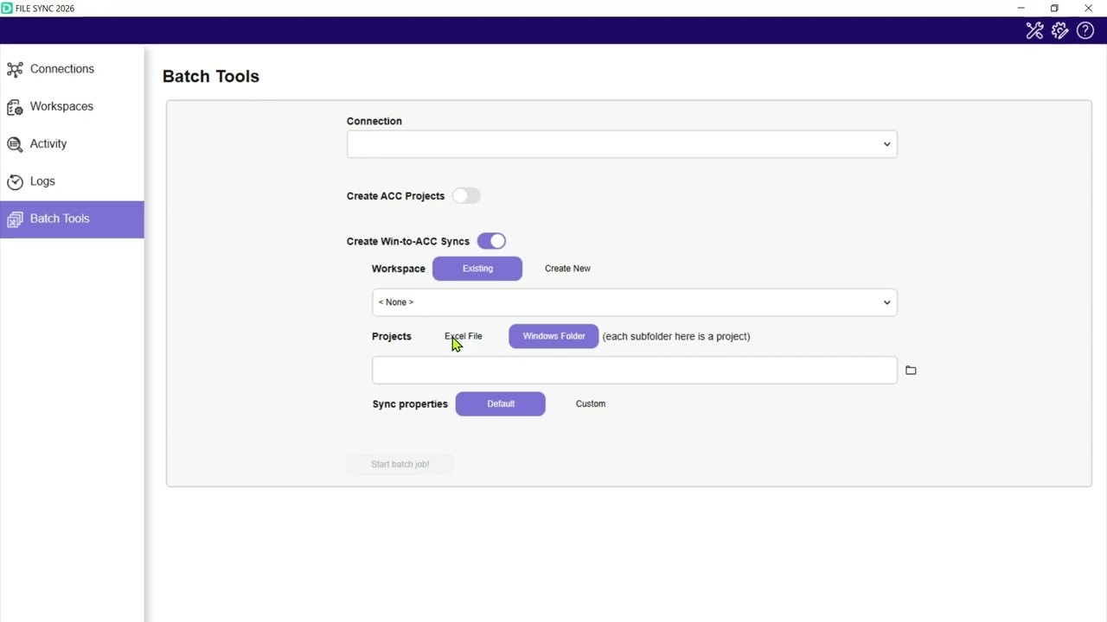Image resolution: width=1107 pixels, height=622 pixels.
Task: Browse for folder using folder icon
Action: [911, 370]
